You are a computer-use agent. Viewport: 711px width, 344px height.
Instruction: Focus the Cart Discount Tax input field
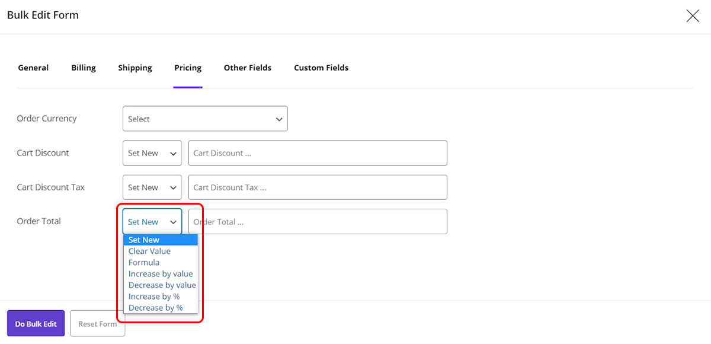318,187
